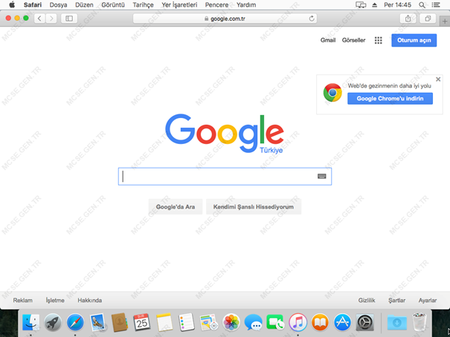
Task: Open the Hakkında footer link
Action: 89,301
